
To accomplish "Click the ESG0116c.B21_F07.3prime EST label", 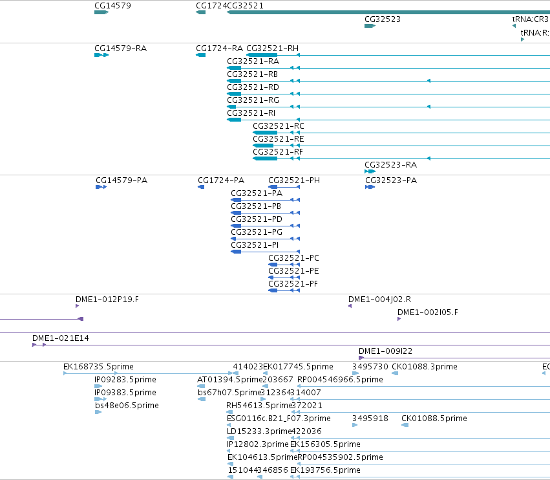I will (x=279, y=419).
